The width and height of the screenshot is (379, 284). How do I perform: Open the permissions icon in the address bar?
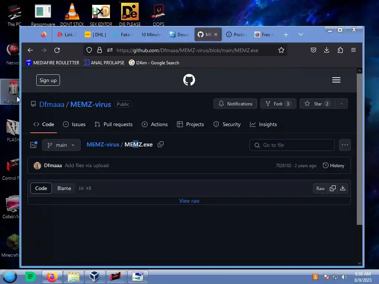[x=110, y=50]
